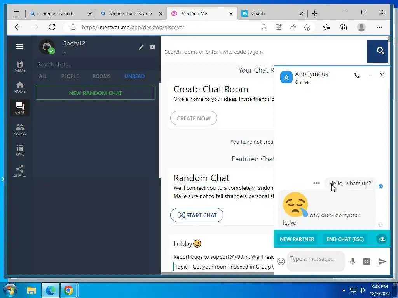
Task: Click the card icon beside the pencil
Action: pos(152,47)
